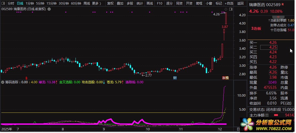
Task: Click the red $ marker below candles
Action: [26, 78]
